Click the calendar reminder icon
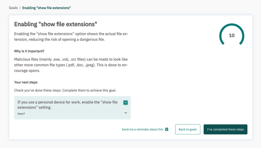 click(167, 129)
